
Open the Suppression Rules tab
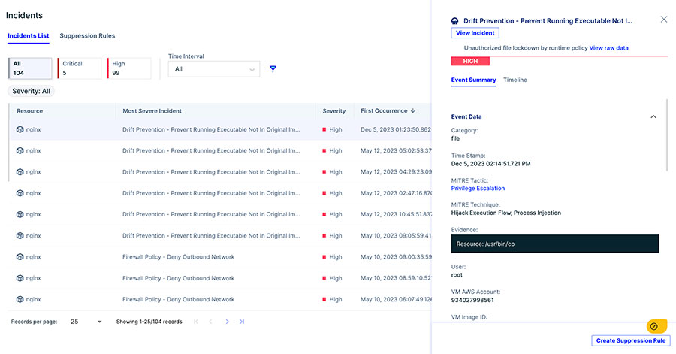click(x=87, y=36)
